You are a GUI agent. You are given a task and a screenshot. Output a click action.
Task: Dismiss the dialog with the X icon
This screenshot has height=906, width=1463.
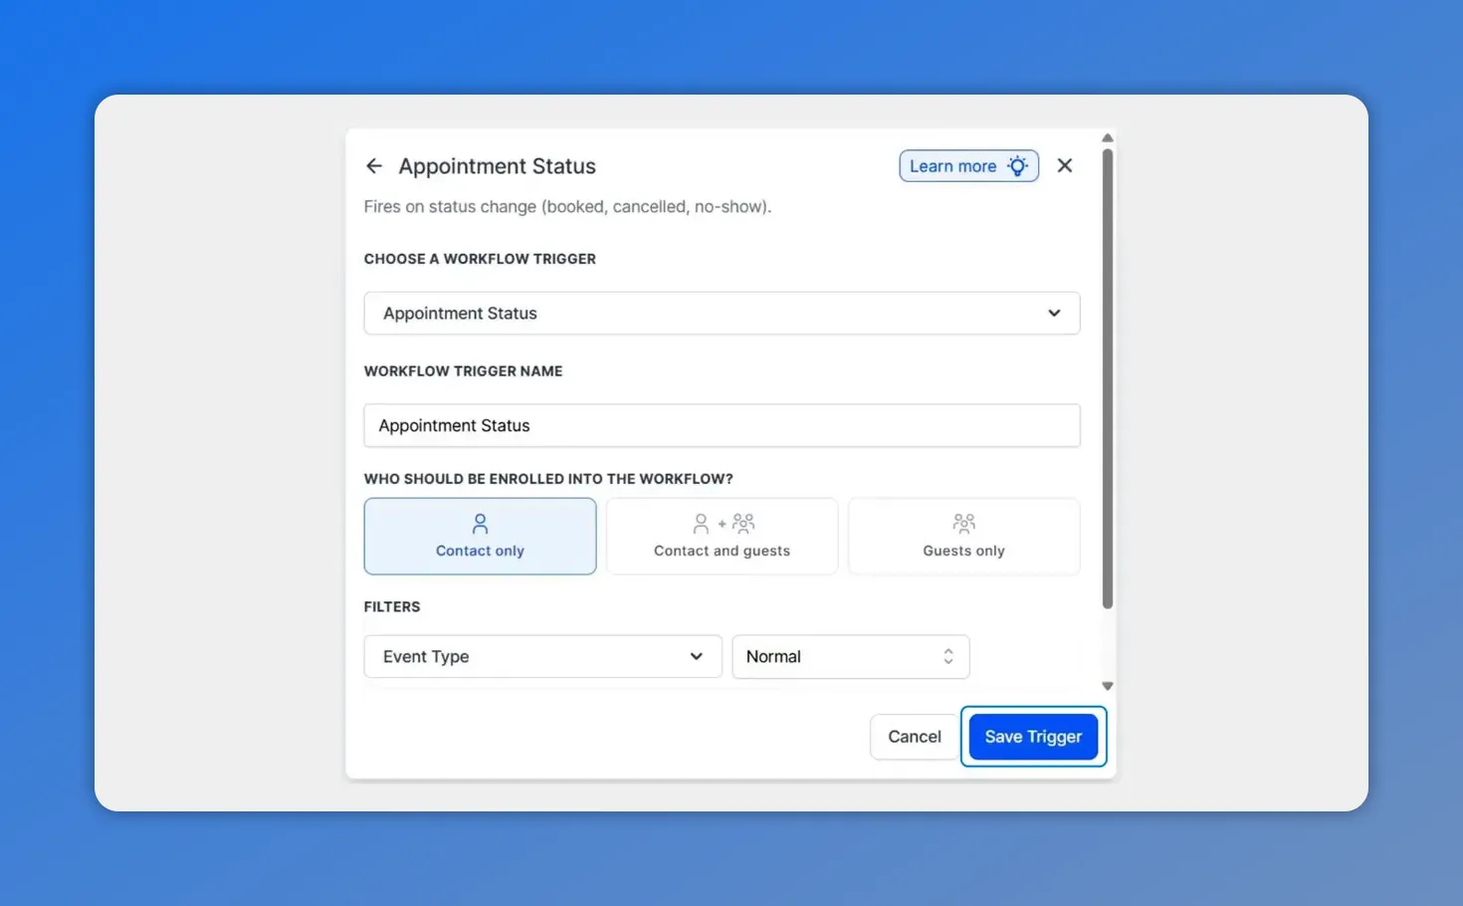1064,165
